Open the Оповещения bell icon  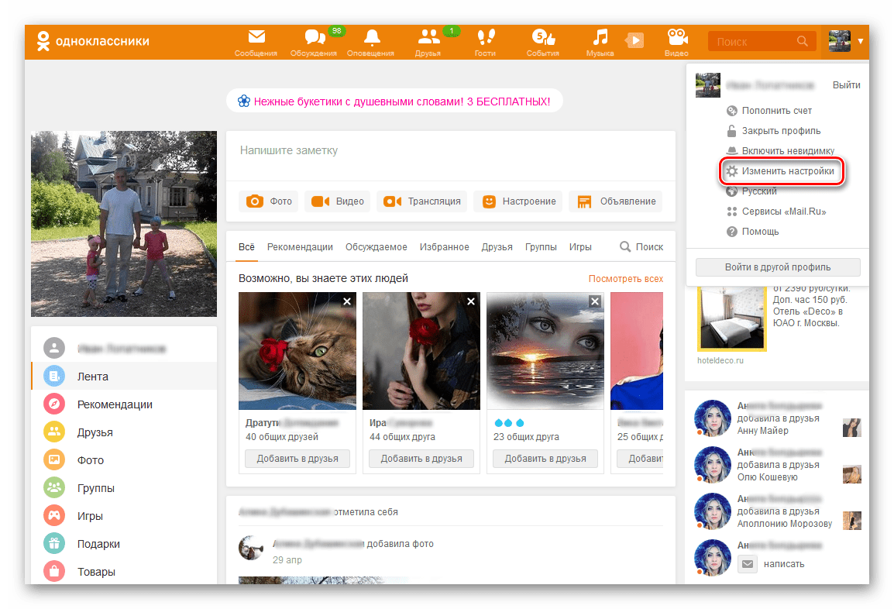[372, 37]
